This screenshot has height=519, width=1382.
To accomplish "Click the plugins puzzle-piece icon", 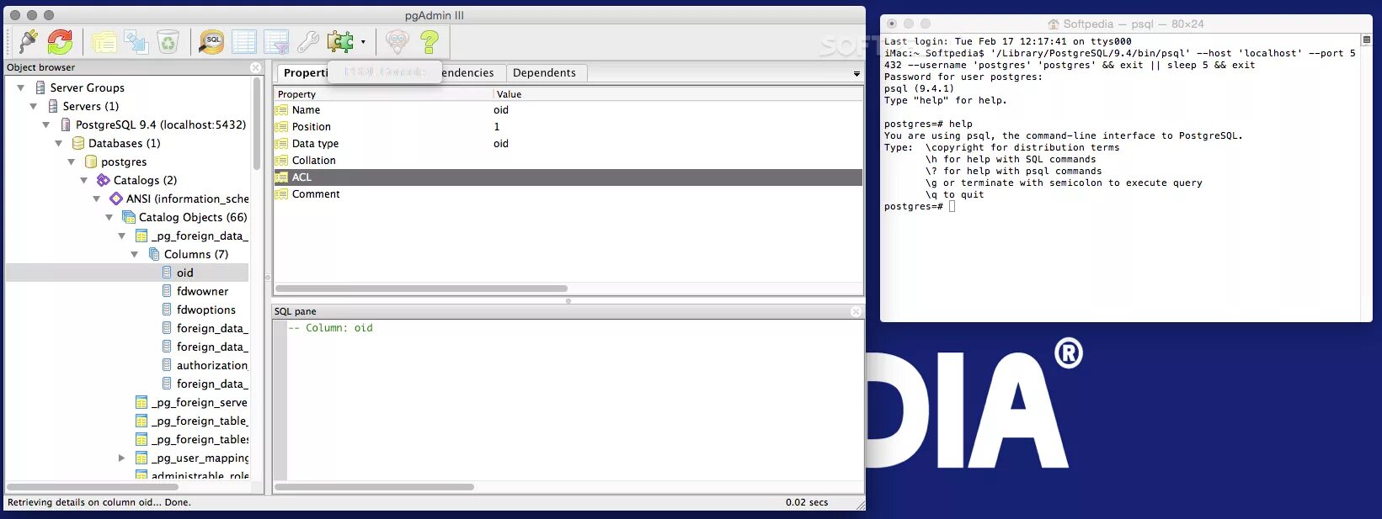I will tap(340, 41).
